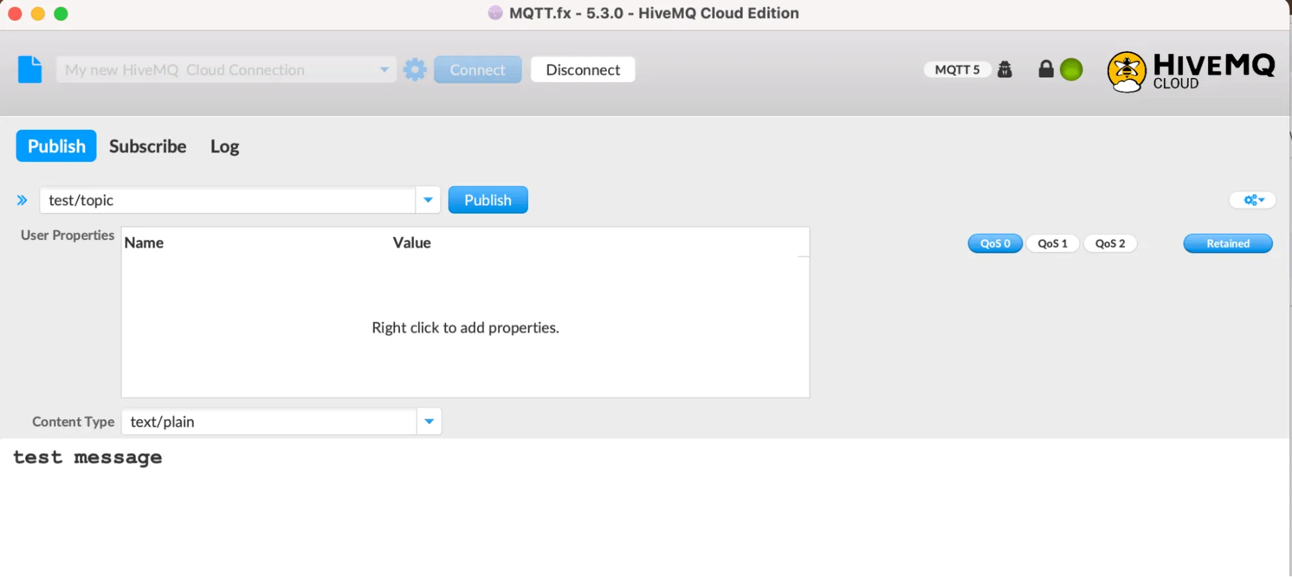Focus the test/topic input field
Screen dimensions: 1292x577
[228, 200]
